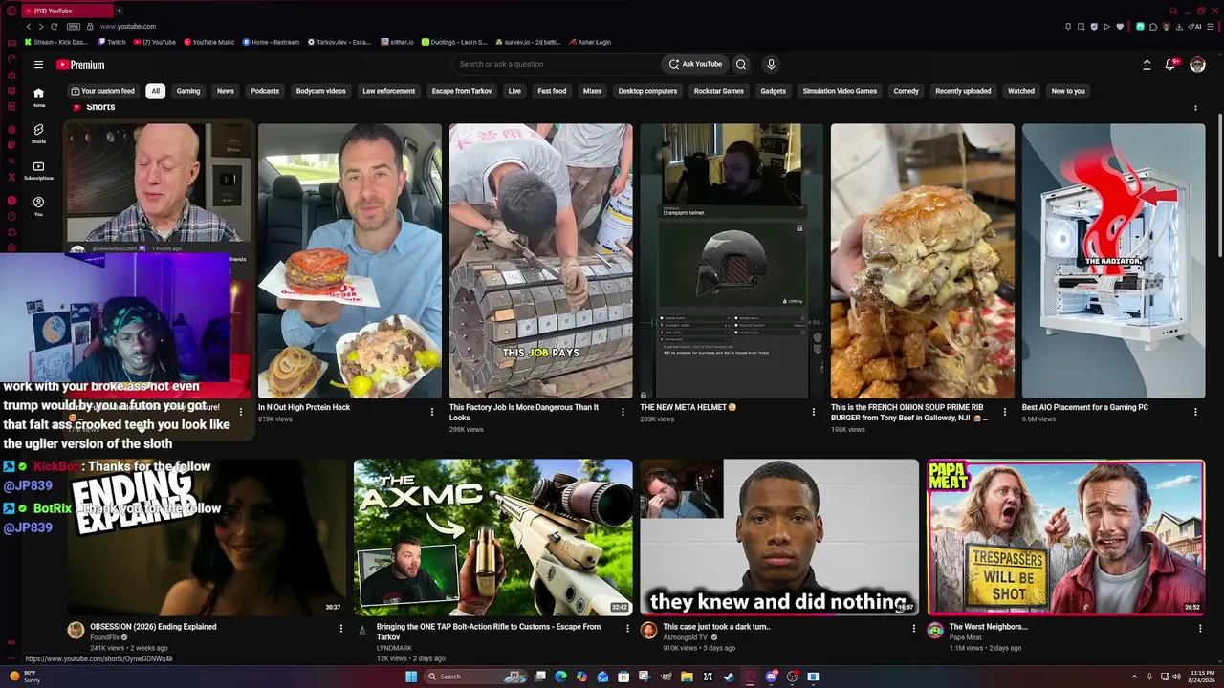Open options for Best AIO Placement short
Viewport: 1224px width, 688px height.
click(x=1195, y=412)
